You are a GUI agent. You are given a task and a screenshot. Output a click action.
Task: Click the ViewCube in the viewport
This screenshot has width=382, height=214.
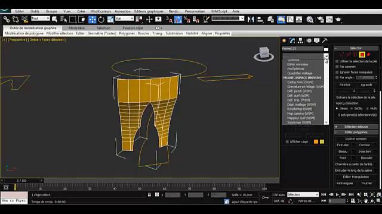point(264,53)
